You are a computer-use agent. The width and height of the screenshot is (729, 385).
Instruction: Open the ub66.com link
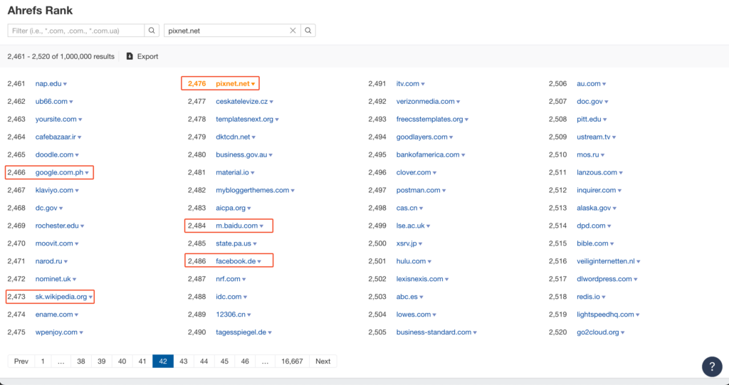(51, 101)
